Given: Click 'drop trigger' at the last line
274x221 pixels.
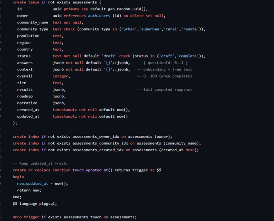Looking at the screenshot, I should click(26, 217).
